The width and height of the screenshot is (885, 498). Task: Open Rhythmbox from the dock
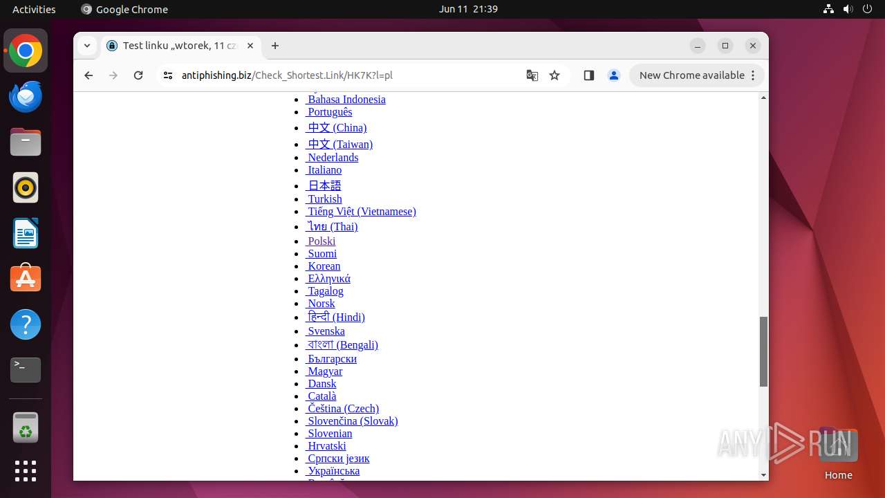click(x=26, y=188)
